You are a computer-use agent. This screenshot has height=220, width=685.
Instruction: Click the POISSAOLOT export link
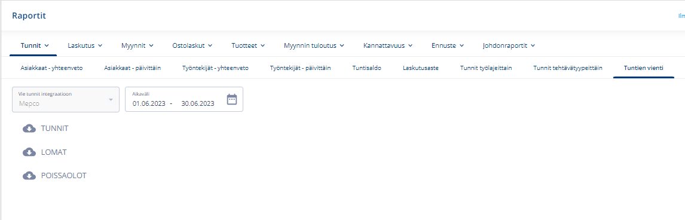pyautogui.click(x=64, y=176)
